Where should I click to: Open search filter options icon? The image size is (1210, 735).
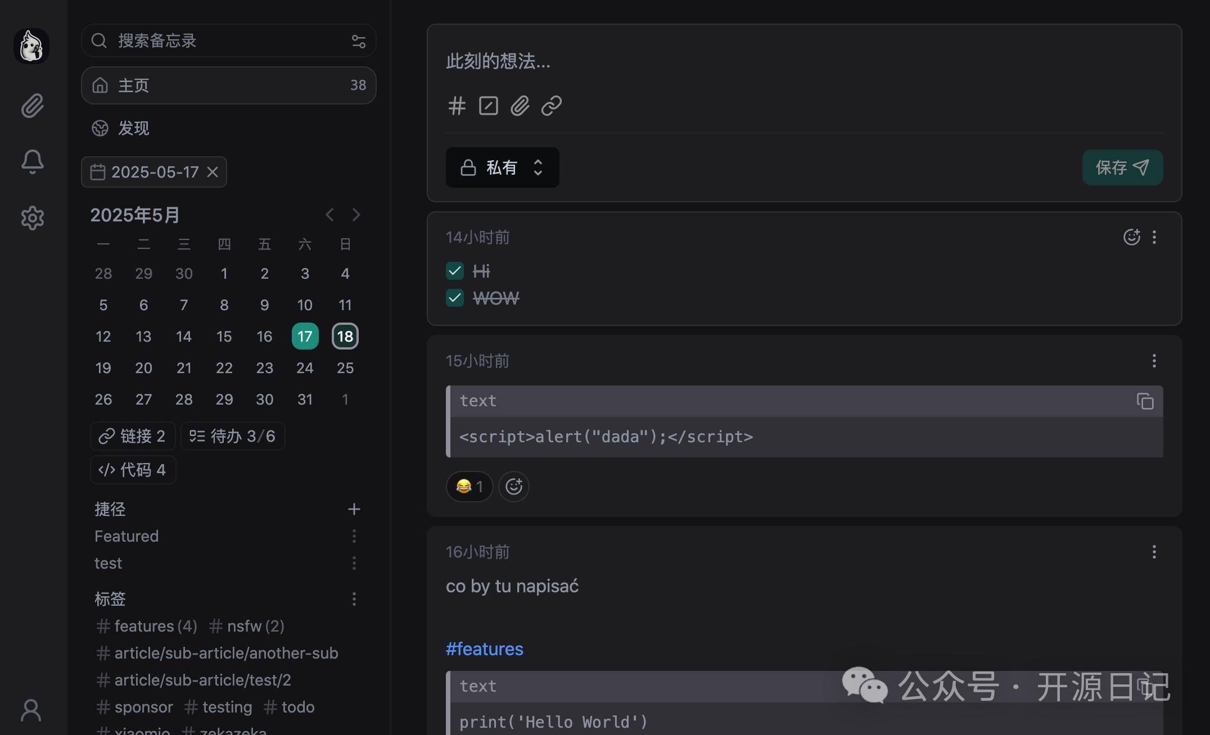click(x=358, y=41)
